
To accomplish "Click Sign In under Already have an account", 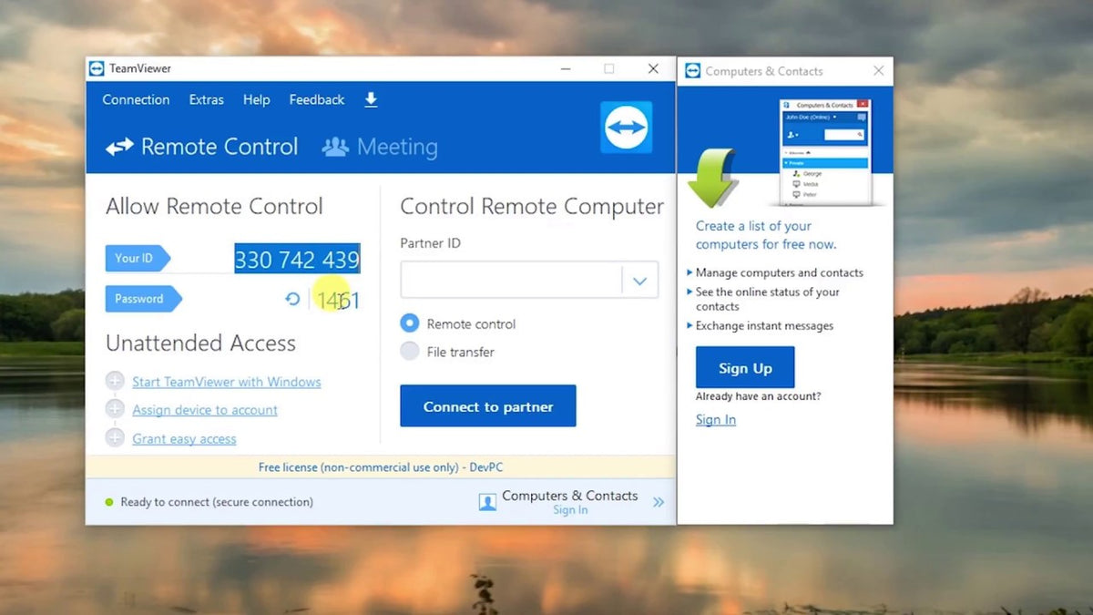I will (x=716, y=420).
